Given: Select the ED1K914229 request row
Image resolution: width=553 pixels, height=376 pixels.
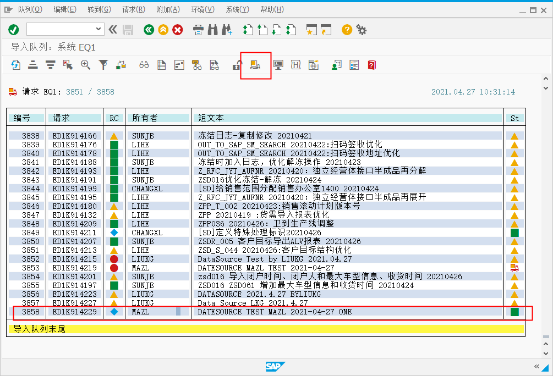Looking at the screenshot, I should [75, 312].
